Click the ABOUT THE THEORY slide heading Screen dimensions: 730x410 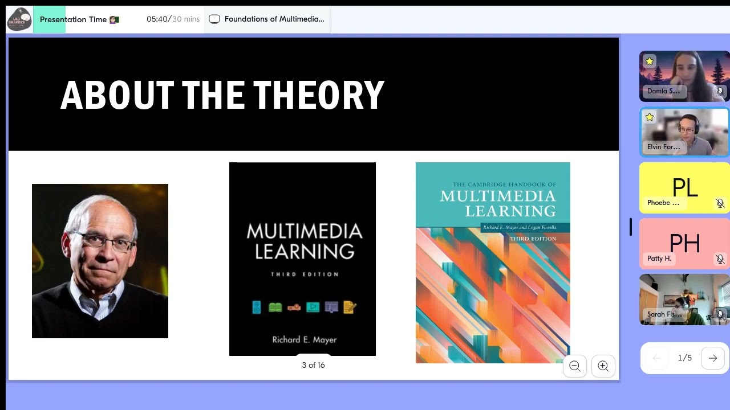222,95
